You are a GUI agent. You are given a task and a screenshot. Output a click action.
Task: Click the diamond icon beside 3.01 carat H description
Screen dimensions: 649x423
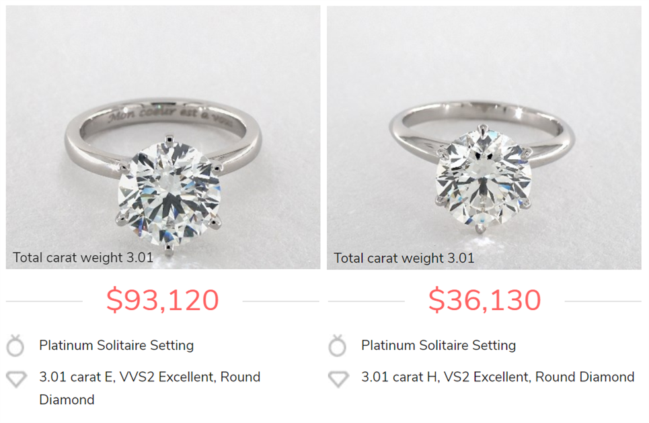pyautogui.click(x=338, y=379)
